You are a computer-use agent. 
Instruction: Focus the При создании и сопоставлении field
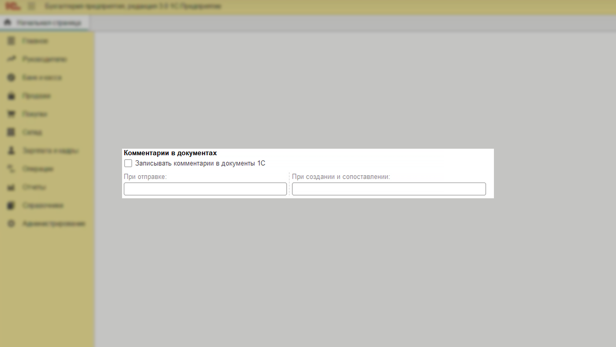[x=388, y=189]
